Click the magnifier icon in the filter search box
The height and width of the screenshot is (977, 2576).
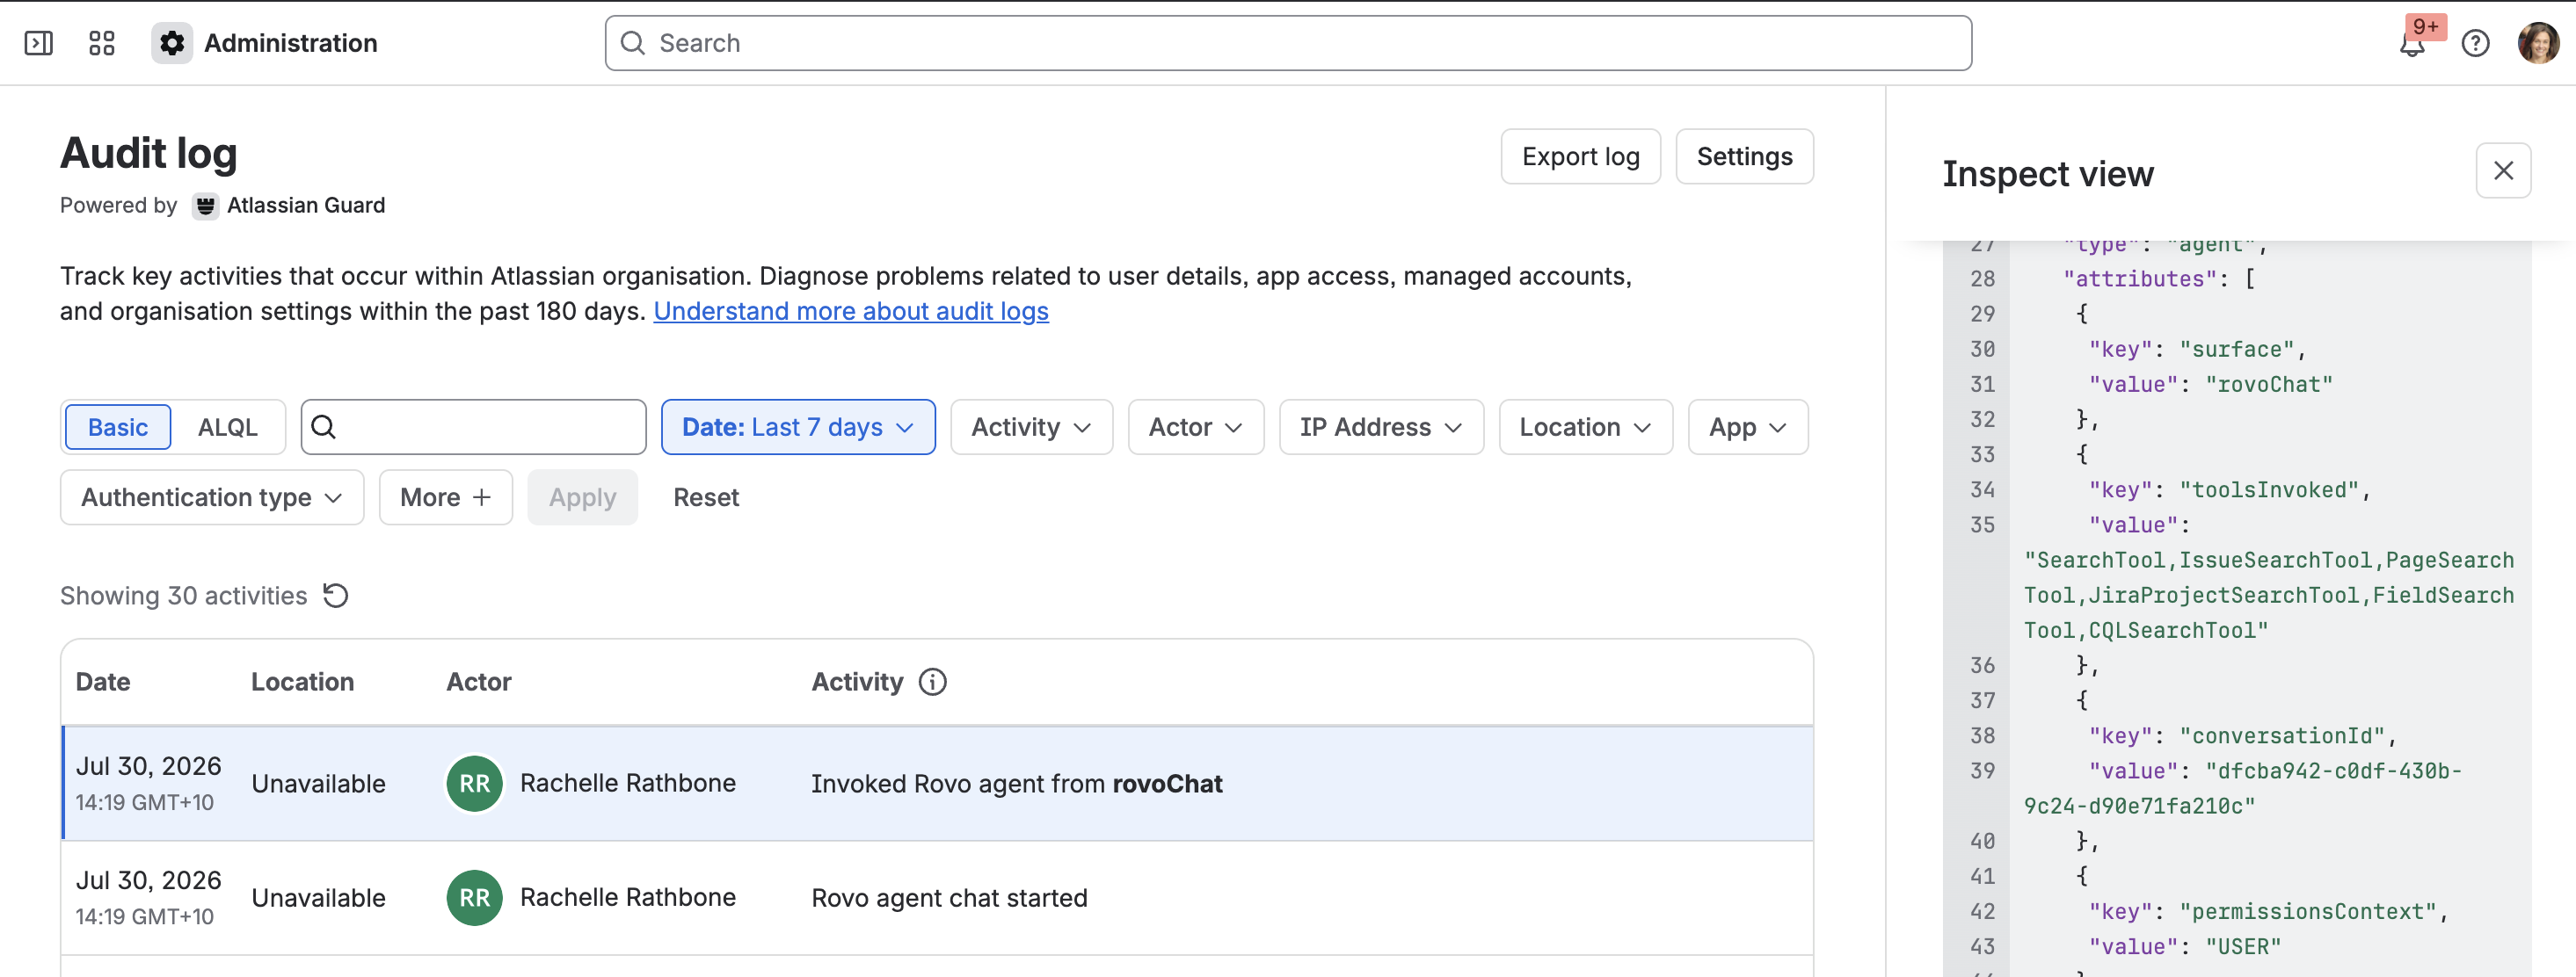[323, 428]
